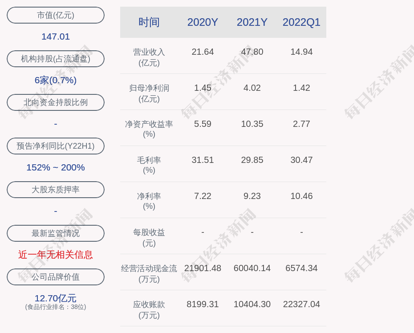Screen dimensions: 414x333
Task: Click the 营业收入(亿元) row label
Action: pos(149,57)
